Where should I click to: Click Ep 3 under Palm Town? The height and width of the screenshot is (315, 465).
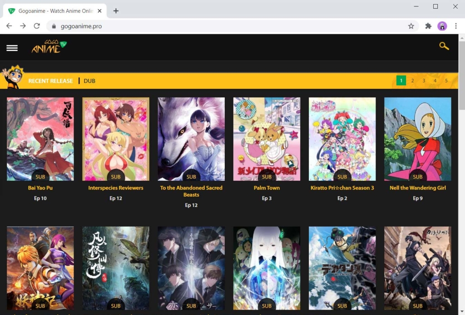coord(267,198)
